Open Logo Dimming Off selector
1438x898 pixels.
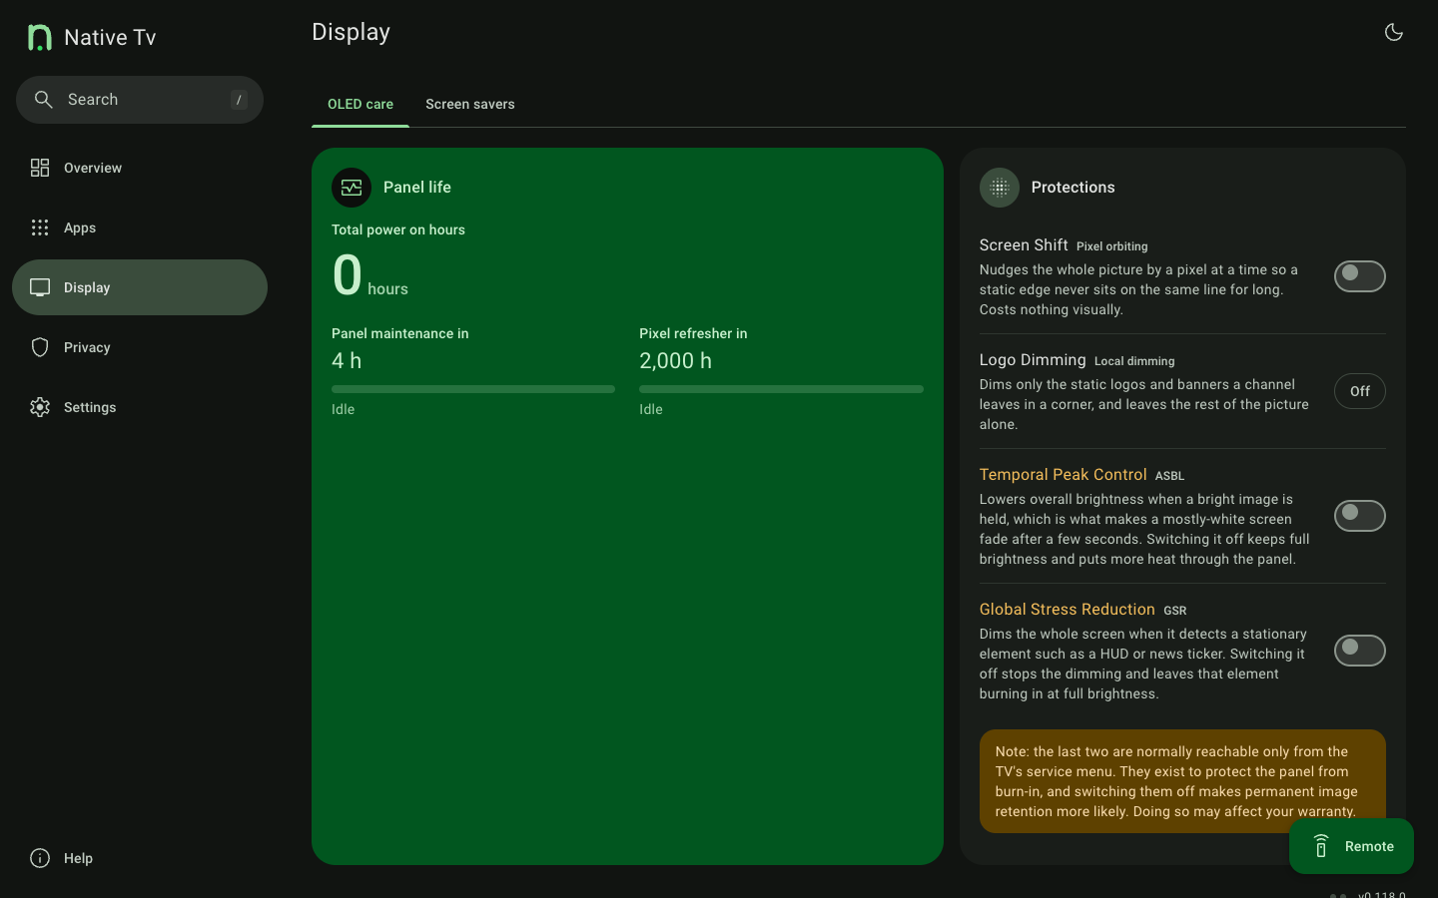(x=1360, y=391)
